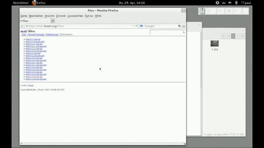Click the clipboard icon in background toolbar

tap(203, 11)
